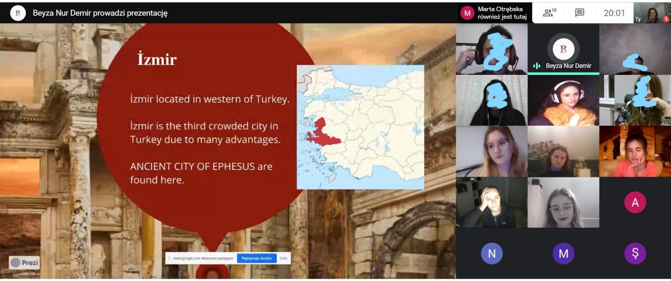The height and width of the screenshot is (281, 671).
Task: Click the video tile of participant wearing white headphones
Action: tap(563, 100)
